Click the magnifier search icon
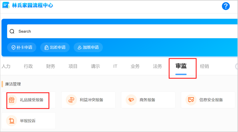The height and width of the screenshot is (132, 238). pos(12,31)
